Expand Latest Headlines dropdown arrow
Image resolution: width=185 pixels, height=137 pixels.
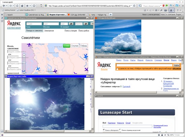(x=35, y=10)
